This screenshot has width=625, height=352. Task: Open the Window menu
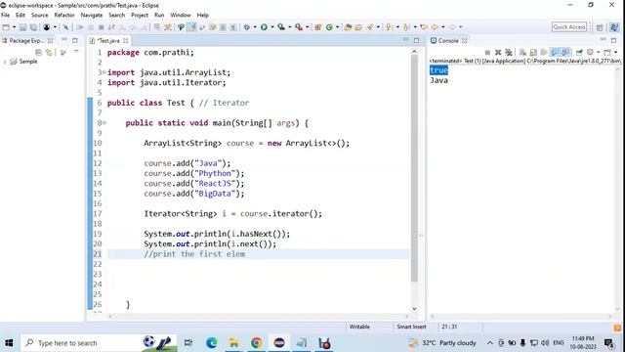[x=181, y=16]
